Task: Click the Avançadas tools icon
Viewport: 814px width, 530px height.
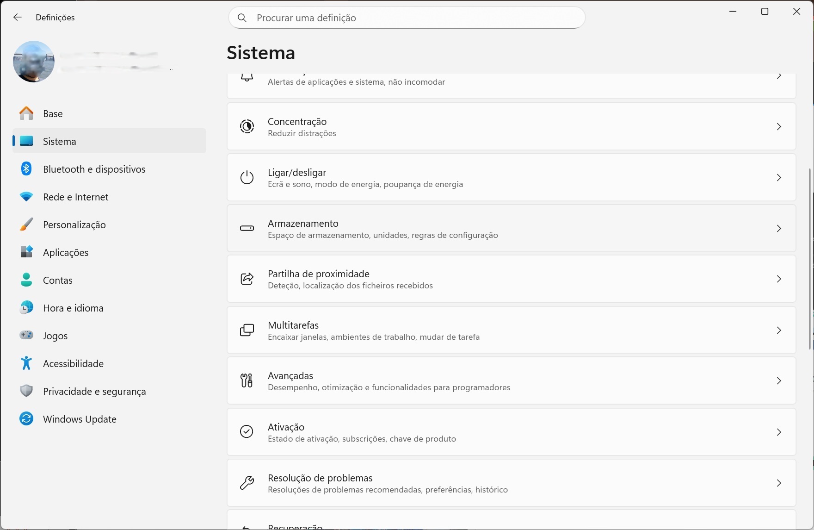Action: 247,380
